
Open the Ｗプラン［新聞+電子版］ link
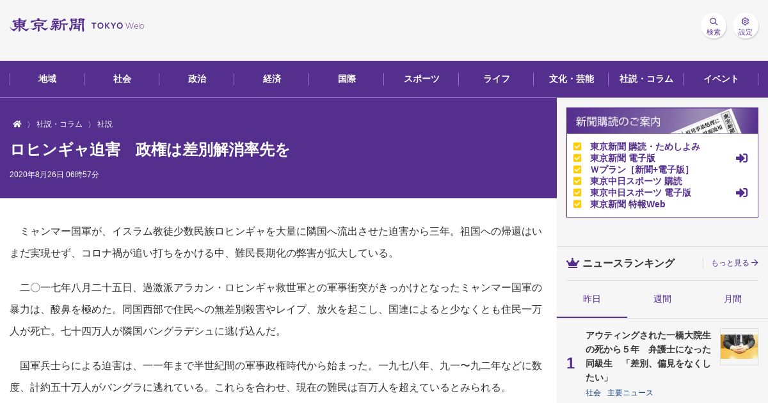pos(640,170)
